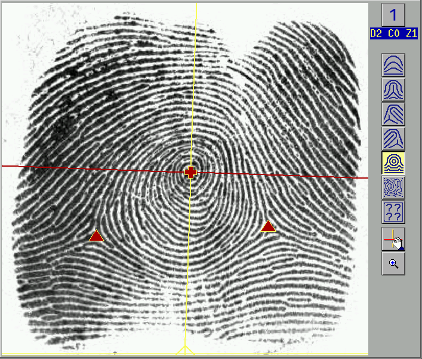Select the left delta triangle marker
Screen dimensions: 422x359
96,236
